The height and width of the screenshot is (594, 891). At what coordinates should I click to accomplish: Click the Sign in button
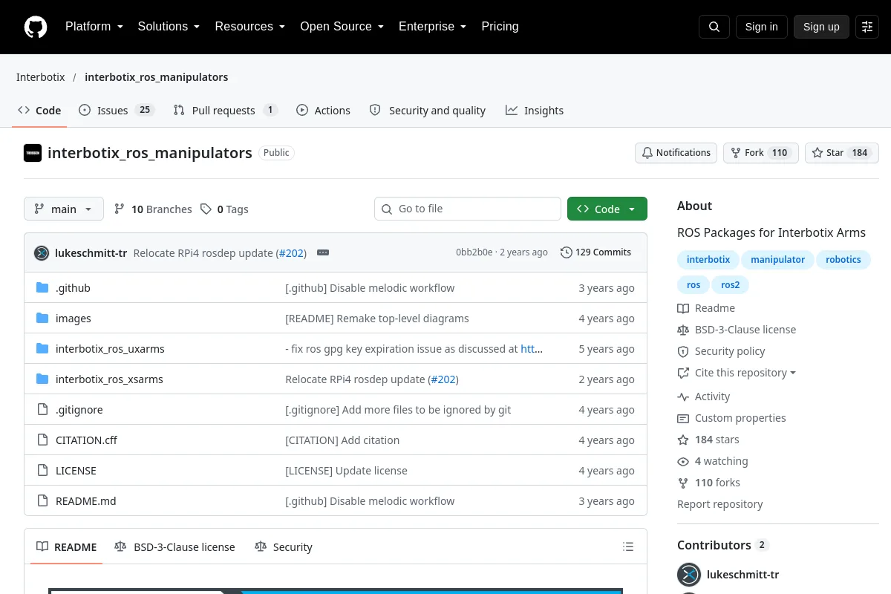click(x=761, y=27)
